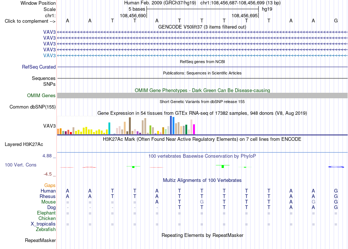Click the VAV3 label beside the GTEx bar chart
Screen dimensions: 348x249
pos(49,126)
